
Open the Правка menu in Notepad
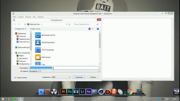tap(21, 17)
